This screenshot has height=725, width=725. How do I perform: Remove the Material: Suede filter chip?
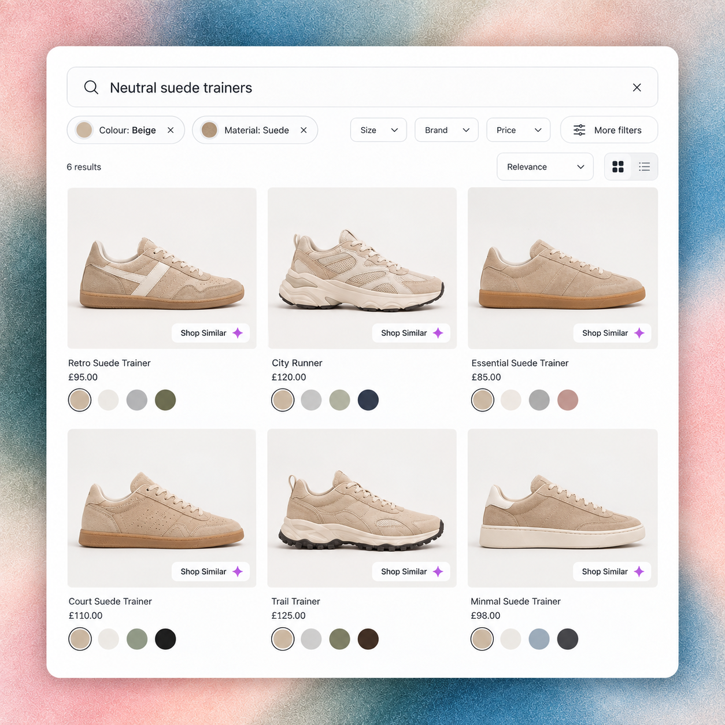tap(304, 130)
